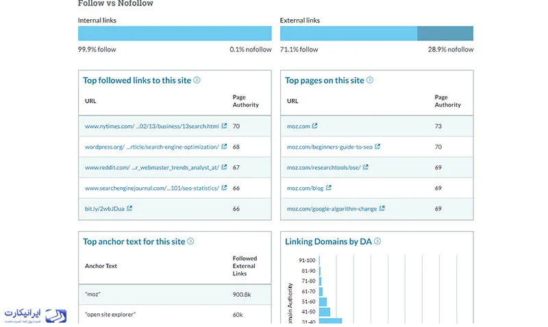
Task: Click the external links nofollow dark segment
Action: [445, 33]
